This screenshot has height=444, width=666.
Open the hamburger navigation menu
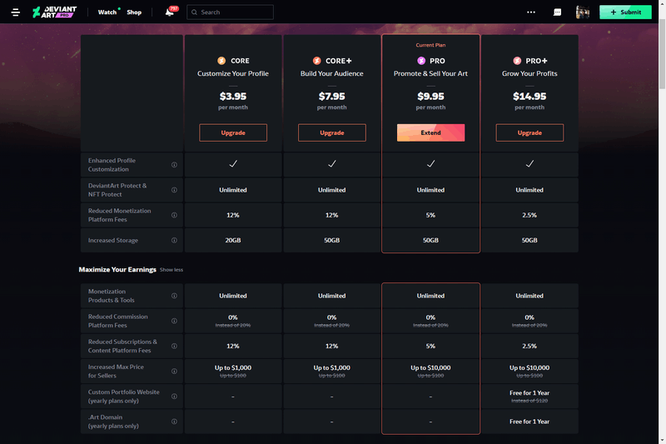tap(15, 12)
